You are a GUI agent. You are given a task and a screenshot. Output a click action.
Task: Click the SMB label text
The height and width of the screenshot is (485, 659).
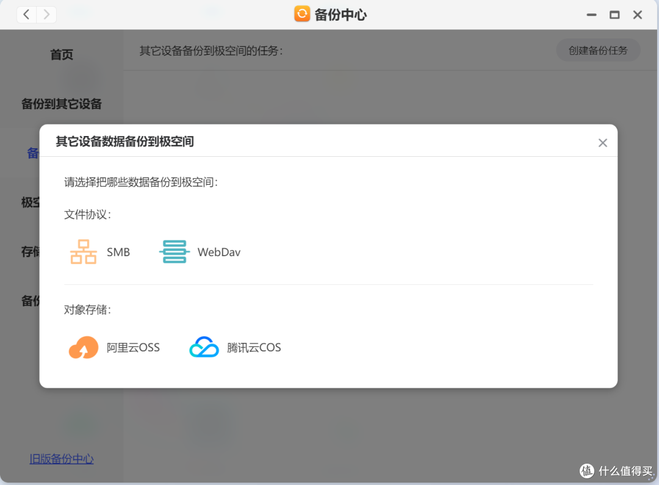pos(118,252)
